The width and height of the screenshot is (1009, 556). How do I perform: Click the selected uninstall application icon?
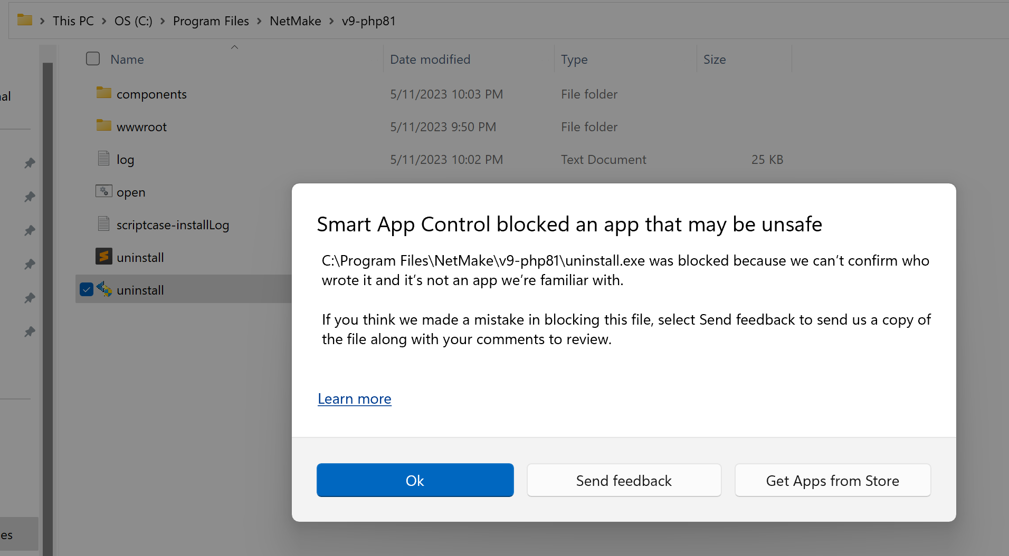(104, 289)
